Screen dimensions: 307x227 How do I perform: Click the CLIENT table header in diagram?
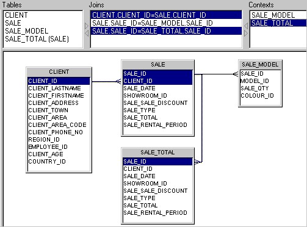tap(59, 72)
